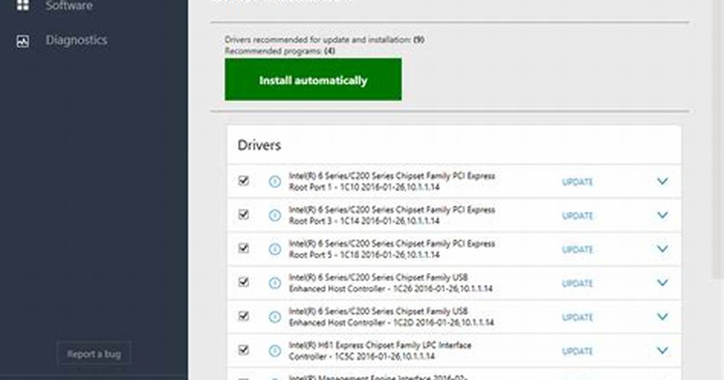Uncheck the Root Port 3 - 1C14 driver checkbox
This screenshot has width=724, height=380.
[243, 214]
